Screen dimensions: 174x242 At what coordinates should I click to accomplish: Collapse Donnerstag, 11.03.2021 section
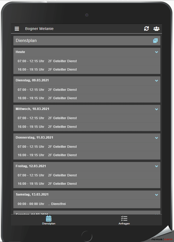[x=156, y=138]
